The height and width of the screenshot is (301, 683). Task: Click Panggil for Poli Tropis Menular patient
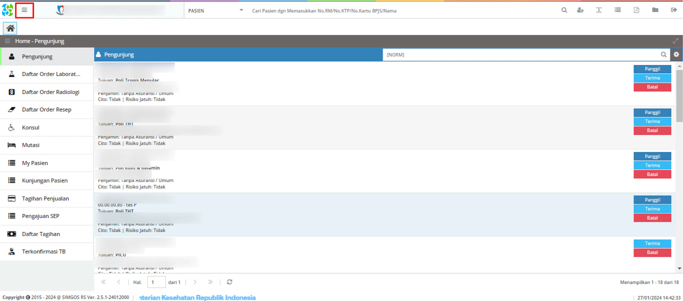652,69
